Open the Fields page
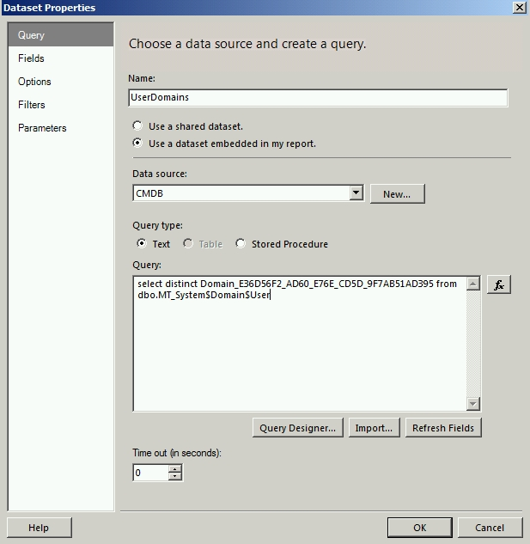The width and height of the screenshot is (530, 544). (31, 58)
